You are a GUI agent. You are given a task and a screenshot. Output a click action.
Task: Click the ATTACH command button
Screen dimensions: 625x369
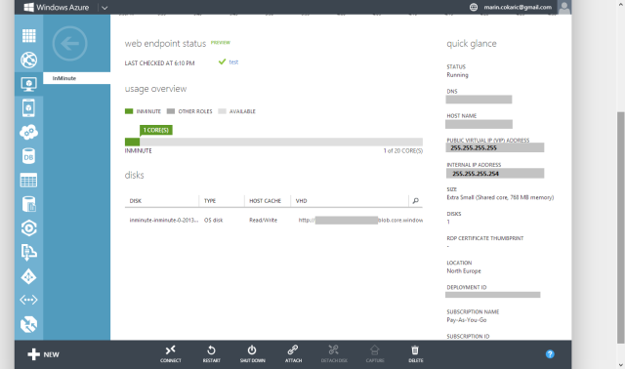(293, 353)
